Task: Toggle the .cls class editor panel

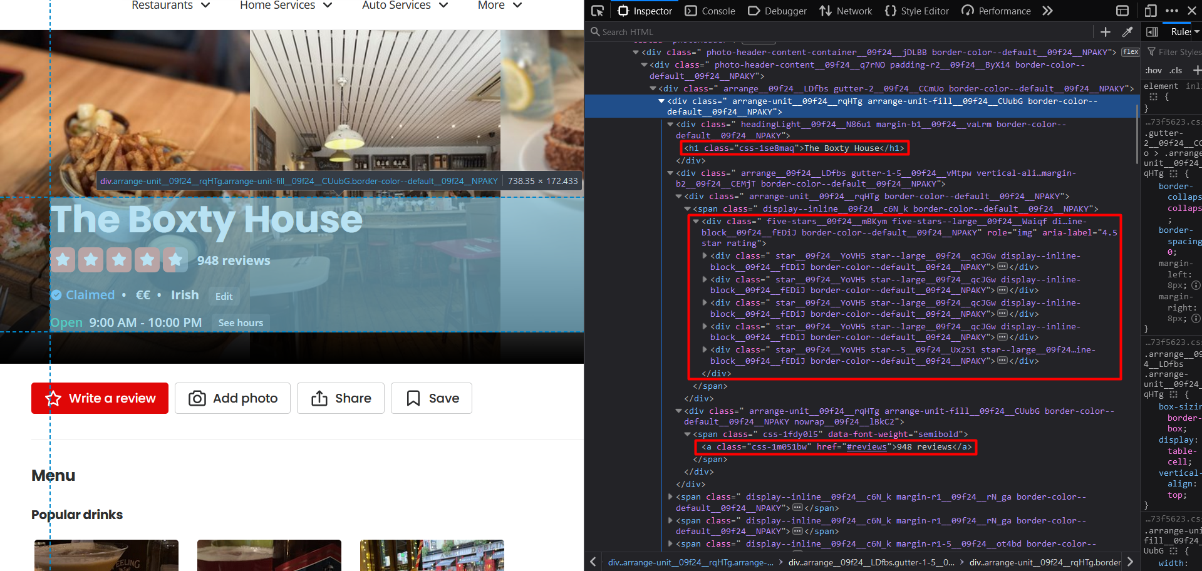Action: pyautogui.click(x=1174, y=70)
